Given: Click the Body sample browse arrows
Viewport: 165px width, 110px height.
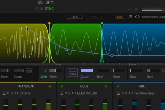Looking at the screenshot, I should tap(73, 93).
